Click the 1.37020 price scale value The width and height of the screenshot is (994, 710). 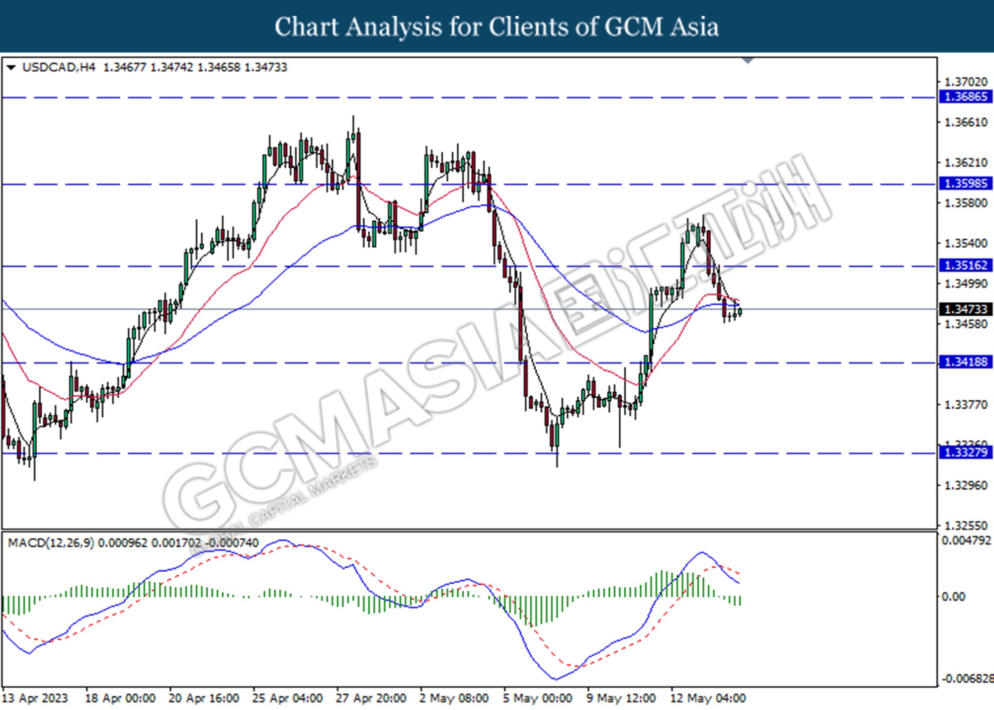tap(966, 82)
